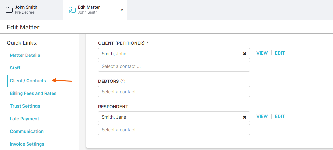The width and height of the screenshot is (333, 150).
Task: Open the Debtors contact selector
Action: click(x=174, y=91)
